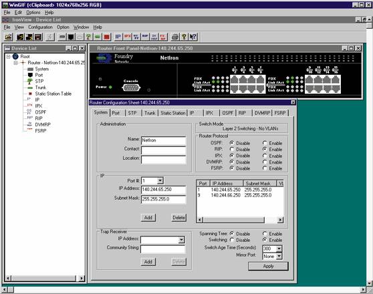Open the Port # dropdown
The width and height of the screenshot is (373, 294).
160,181
